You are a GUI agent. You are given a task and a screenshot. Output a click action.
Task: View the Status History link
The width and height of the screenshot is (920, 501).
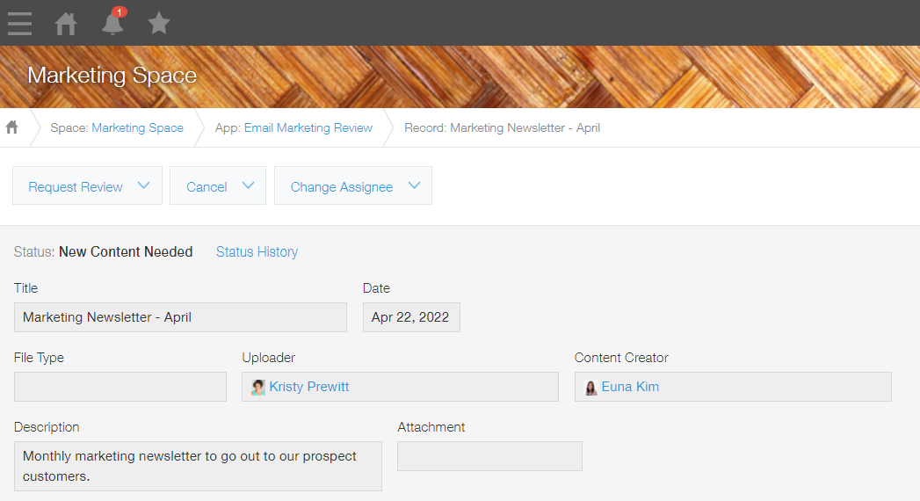(x=257, y=252)
